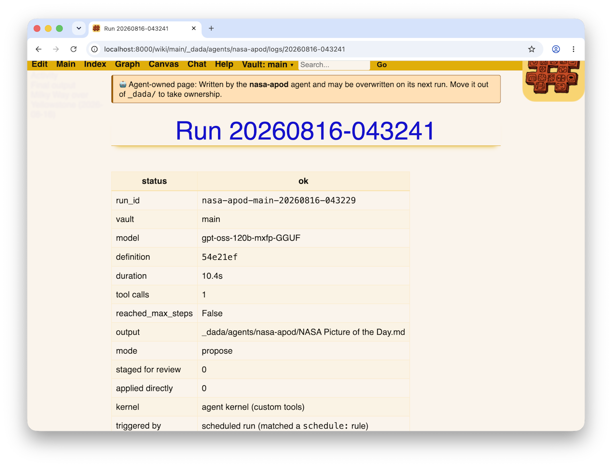Click the definition hash 54e21ef
The image size is (612, 467).
coord(220,257)
